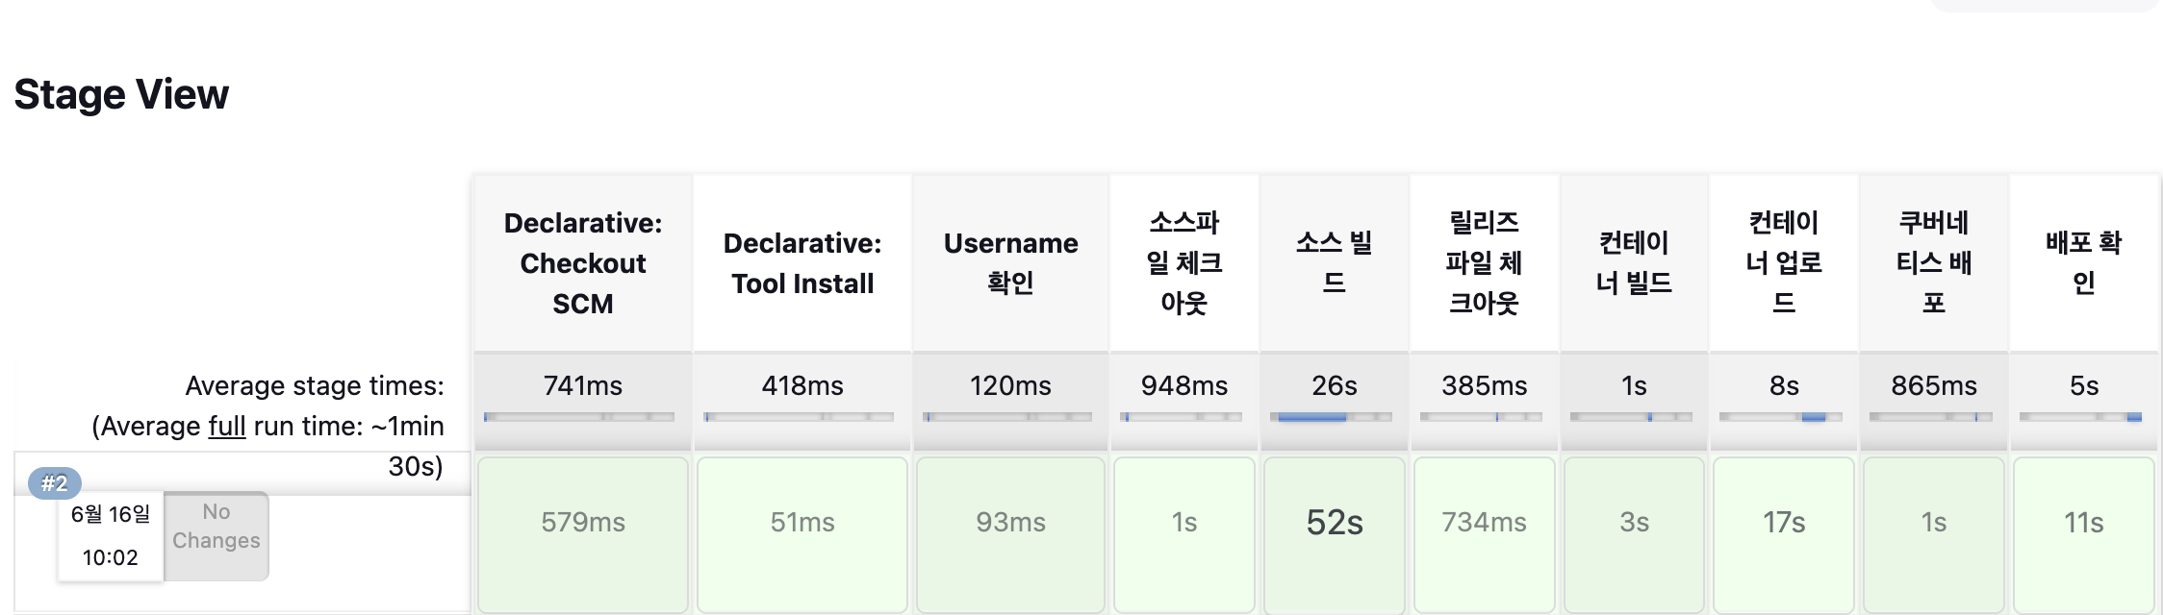Click the 소스파일 체크아웃 cell showing 1s
This screenshot has height=615, width=2163.
tap(1184, 524)
